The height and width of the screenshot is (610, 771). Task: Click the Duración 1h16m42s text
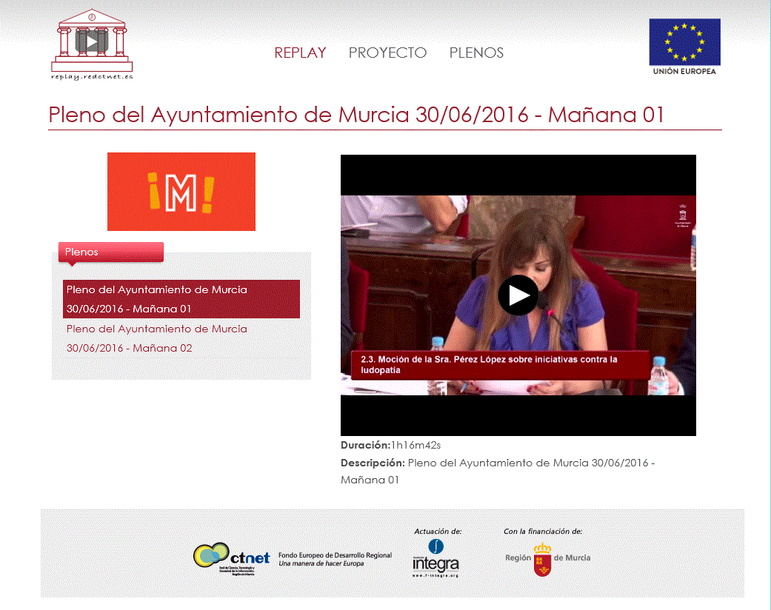(x=390, y=445)
